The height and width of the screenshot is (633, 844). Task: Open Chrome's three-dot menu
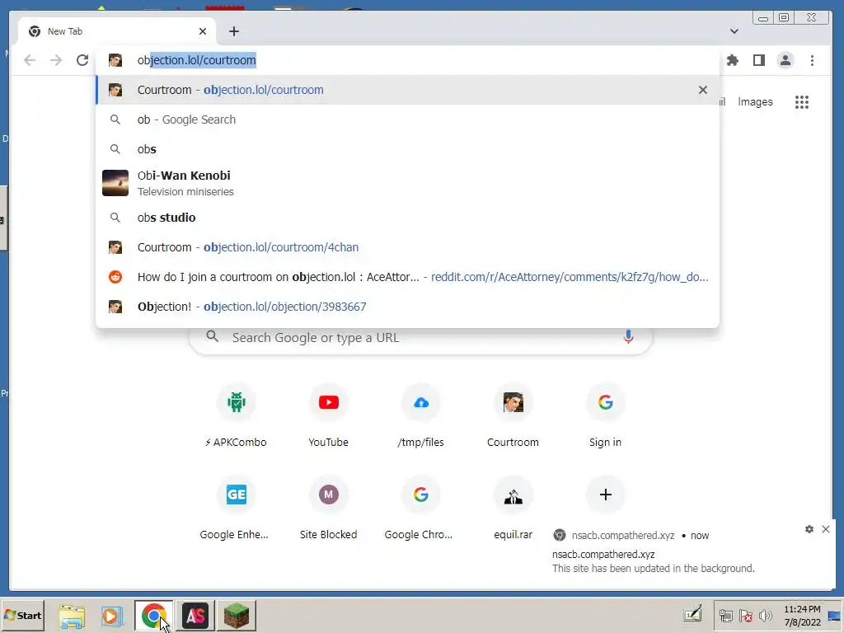[x=812, y=60]
